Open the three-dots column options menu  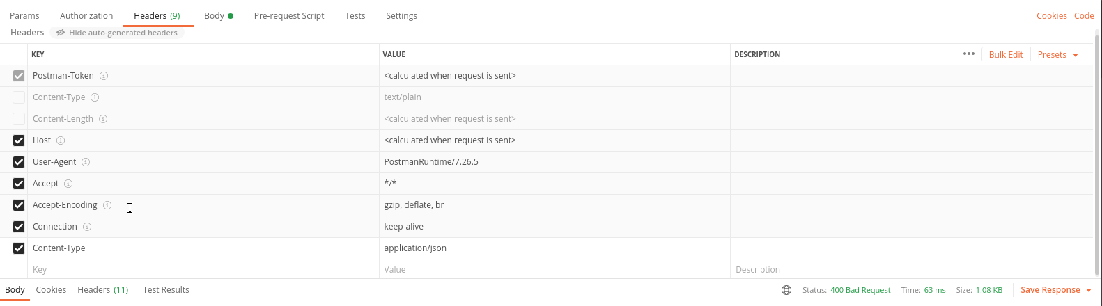click(969, 54)
